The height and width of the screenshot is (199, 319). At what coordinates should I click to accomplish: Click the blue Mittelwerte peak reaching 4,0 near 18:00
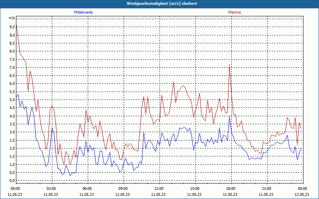point(230,116)
